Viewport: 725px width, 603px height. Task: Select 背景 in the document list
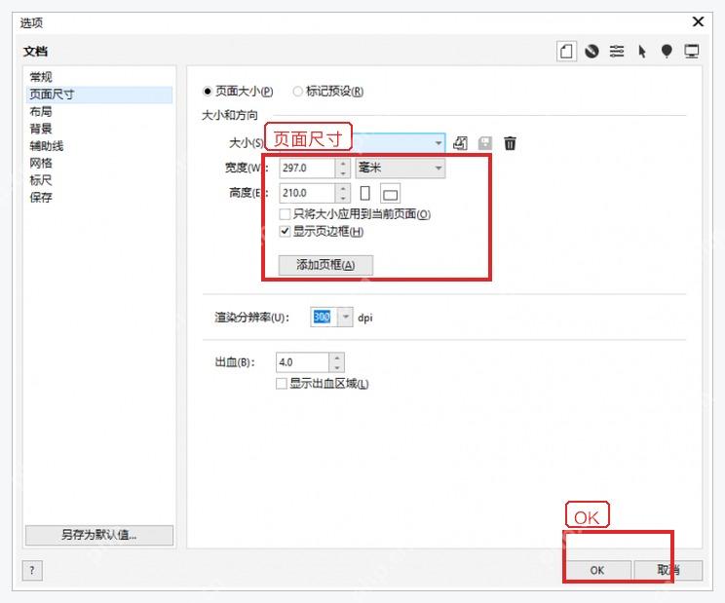coord(41,129)
